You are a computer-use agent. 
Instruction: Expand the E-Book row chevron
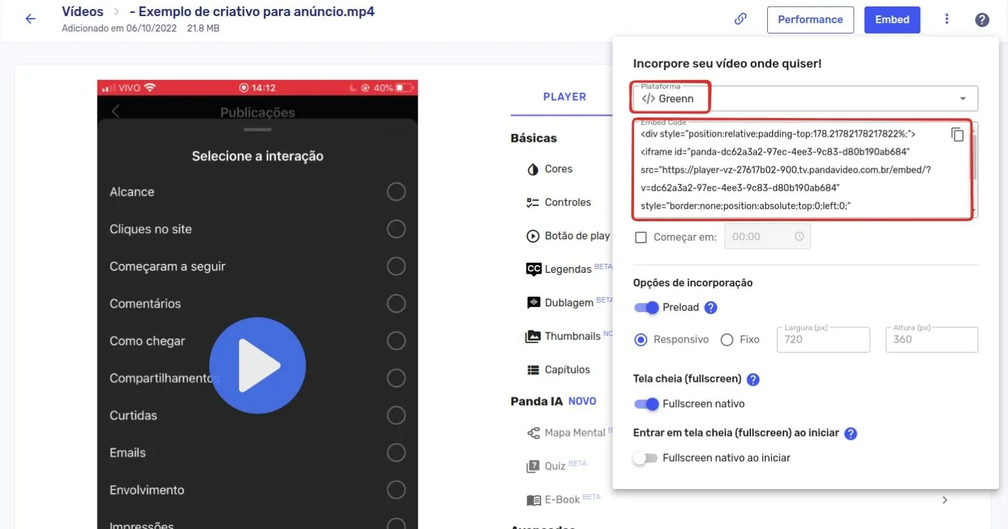(945, 500)
